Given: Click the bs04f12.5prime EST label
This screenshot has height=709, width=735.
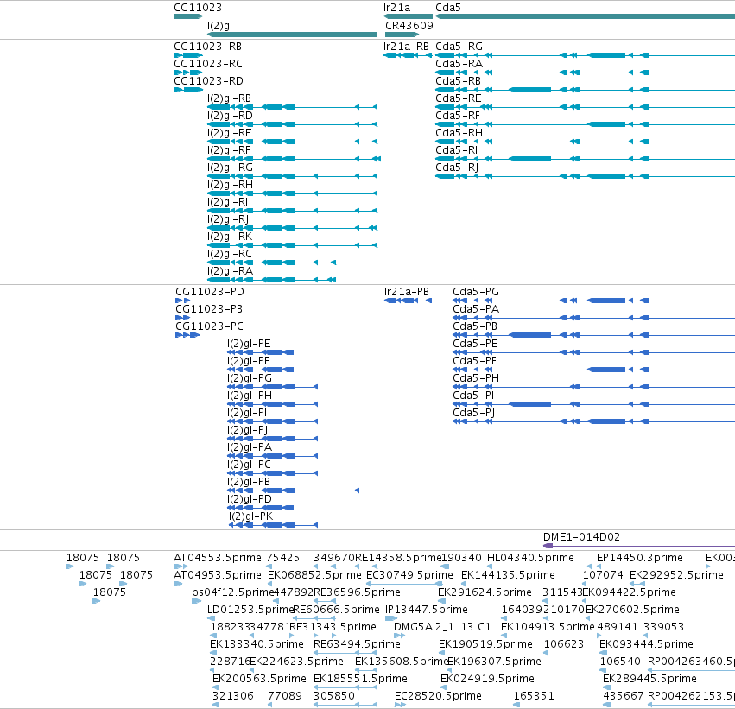Looking at the screenshot, I should click(232, 592).
